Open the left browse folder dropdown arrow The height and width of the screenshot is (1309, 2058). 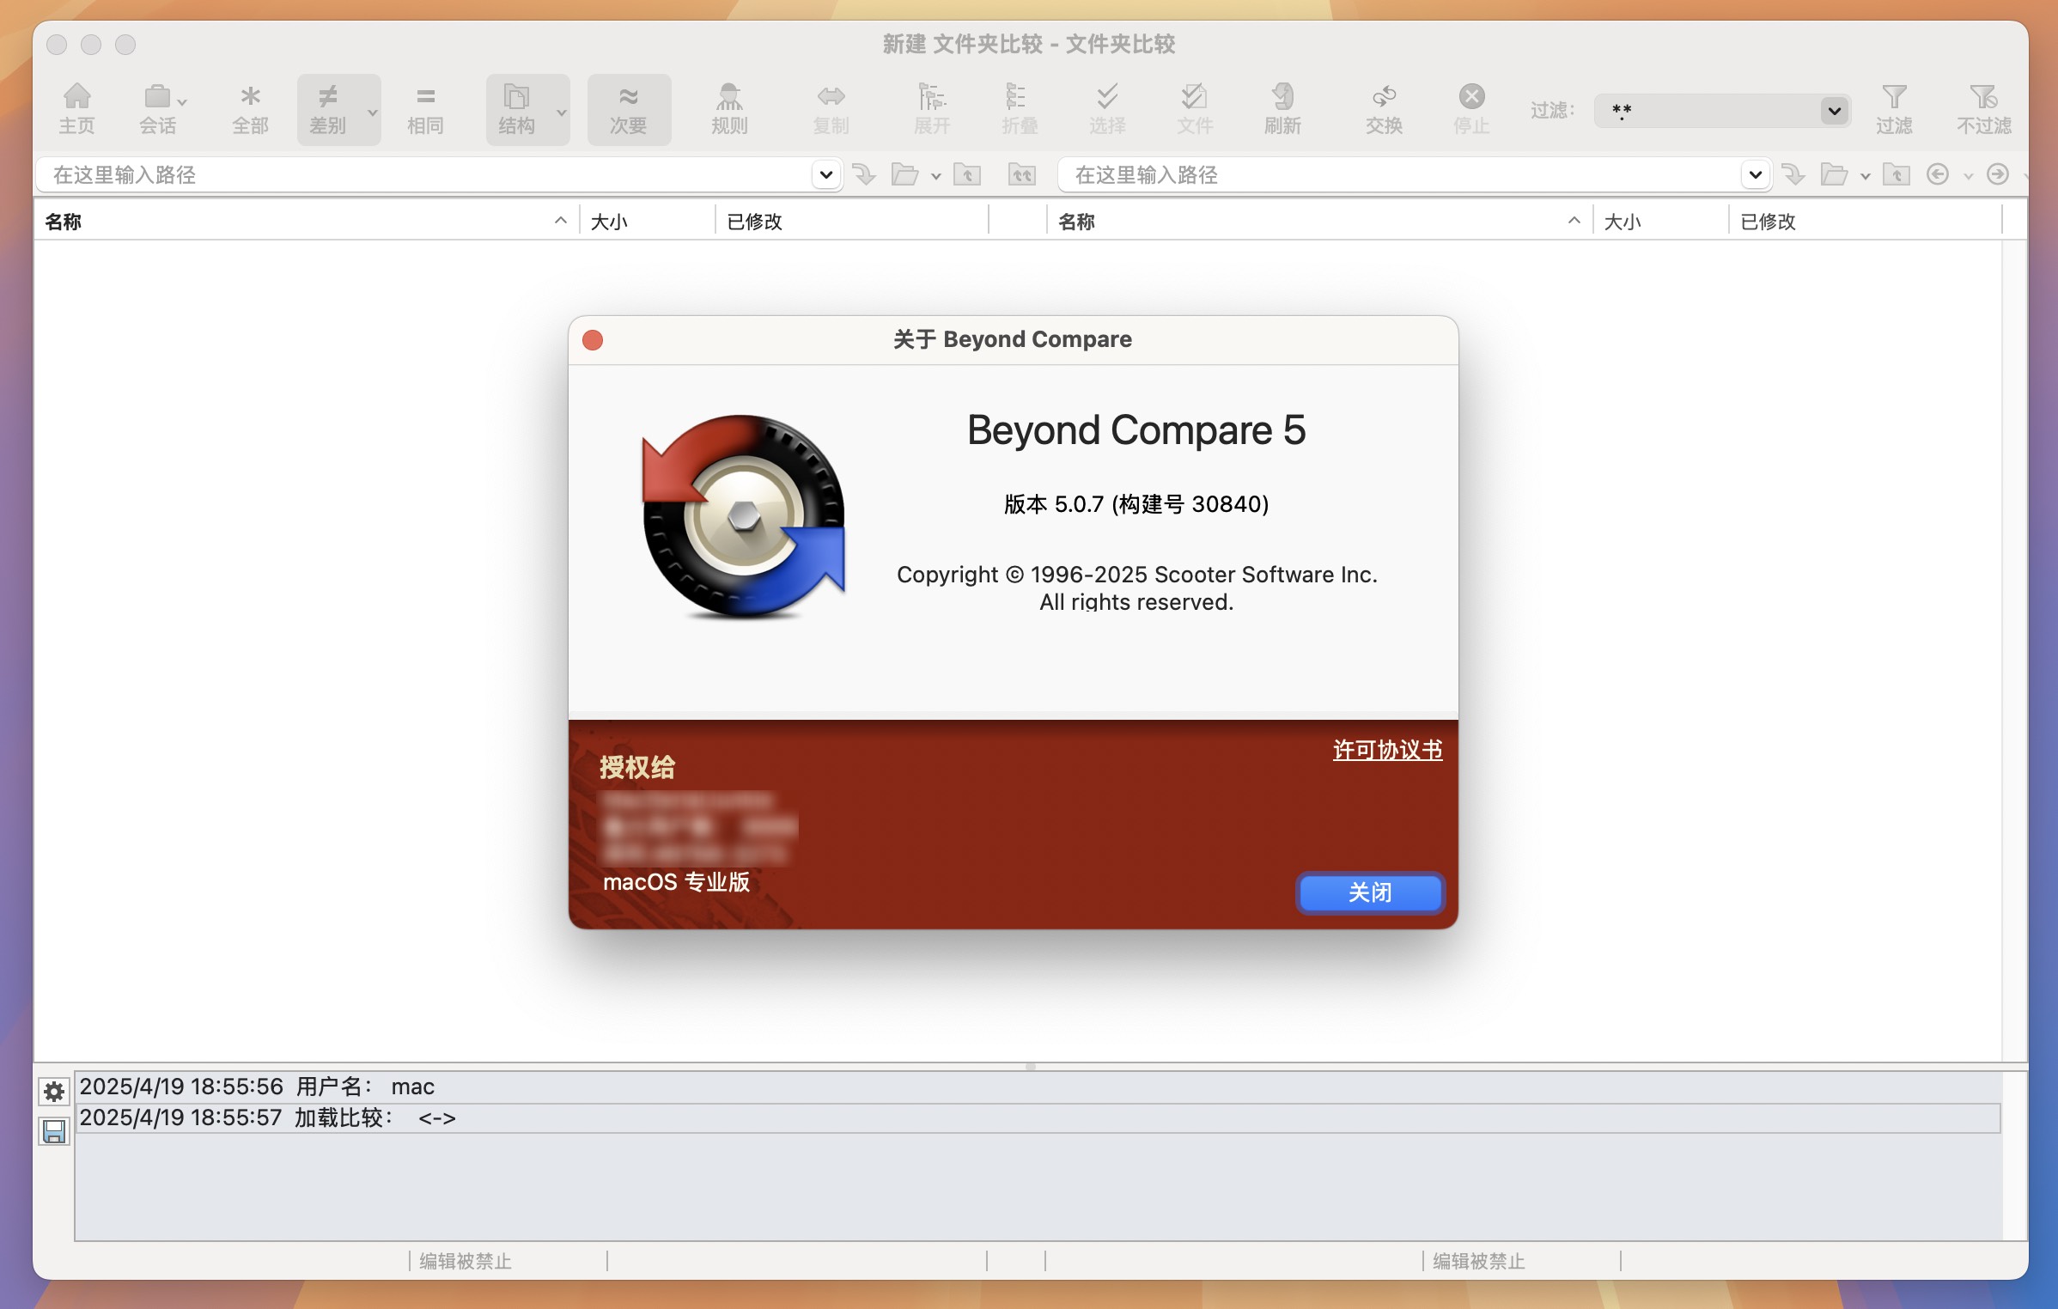pyautogui.click(x=936, y=177)
